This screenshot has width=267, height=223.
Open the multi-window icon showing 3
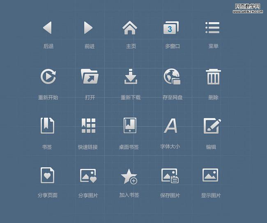(171, 28)
